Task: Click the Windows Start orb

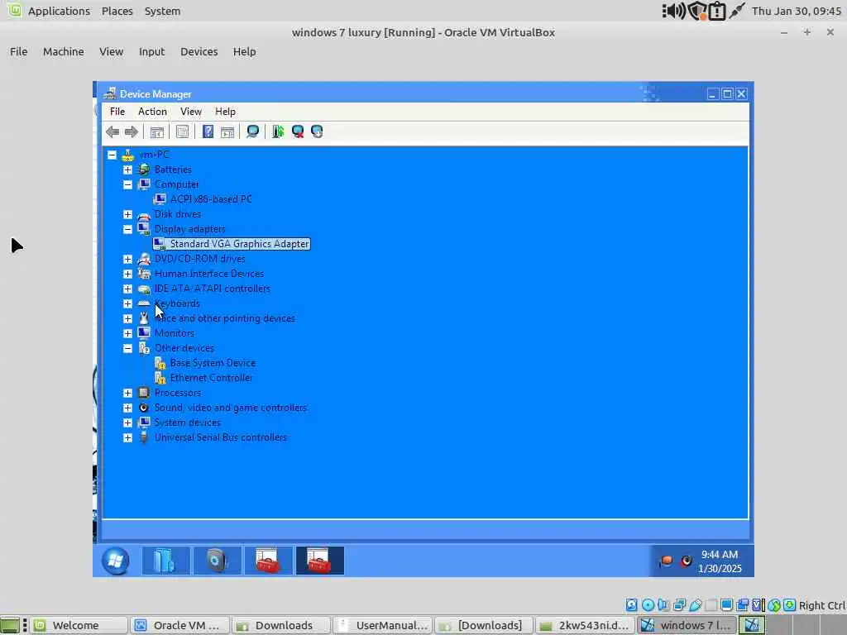Action: (x=115, y=561)
